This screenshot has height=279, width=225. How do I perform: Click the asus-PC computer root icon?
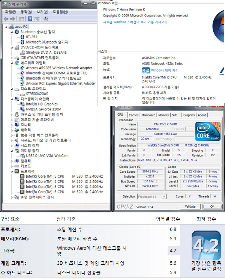11,27
